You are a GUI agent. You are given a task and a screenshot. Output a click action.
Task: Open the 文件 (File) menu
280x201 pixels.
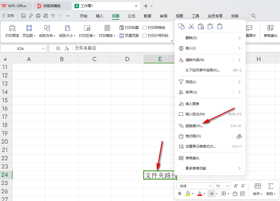tap(8, 16)
